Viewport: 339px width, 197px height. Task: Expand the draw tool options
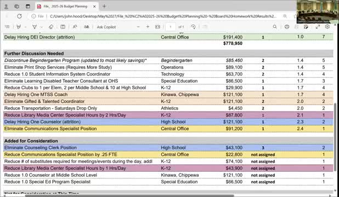[x=42, y=27]
